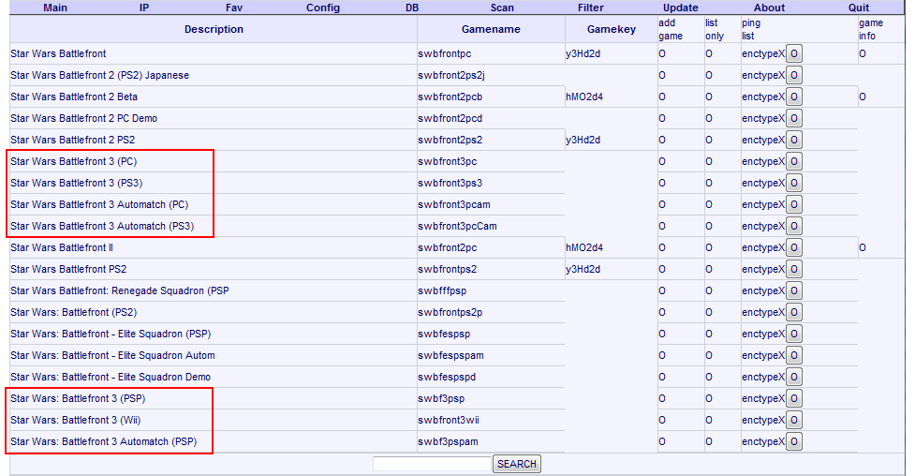Select gamekey 'y3Hd2d' in swbfrontps2 row
915x476 pixels.
pyautogui.click(x=583, y=269)
